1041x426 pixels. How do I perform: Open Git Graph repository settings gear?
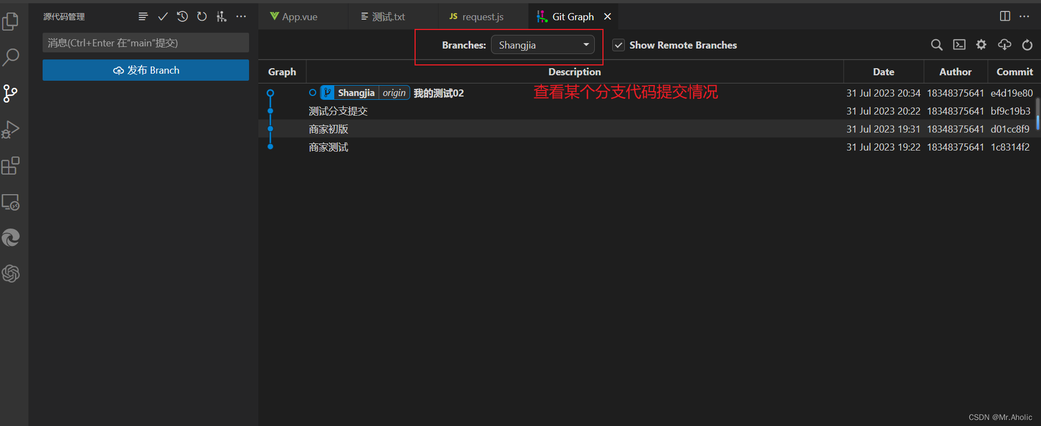pyautogui.click(x=981, y=45)
